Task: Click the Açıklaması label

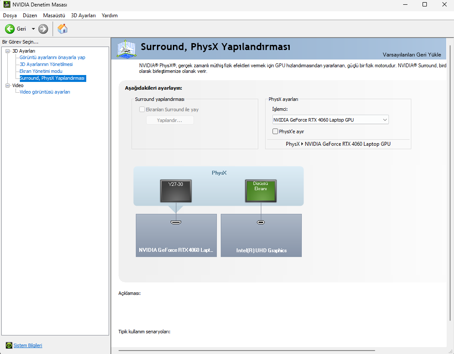Action: pos(129,293)
